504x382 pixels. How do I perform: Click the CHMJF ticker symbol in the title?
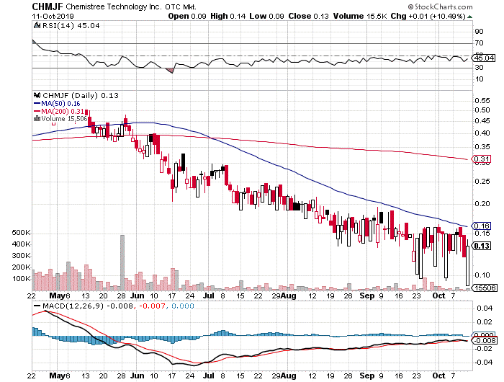(x=48, y=6)
